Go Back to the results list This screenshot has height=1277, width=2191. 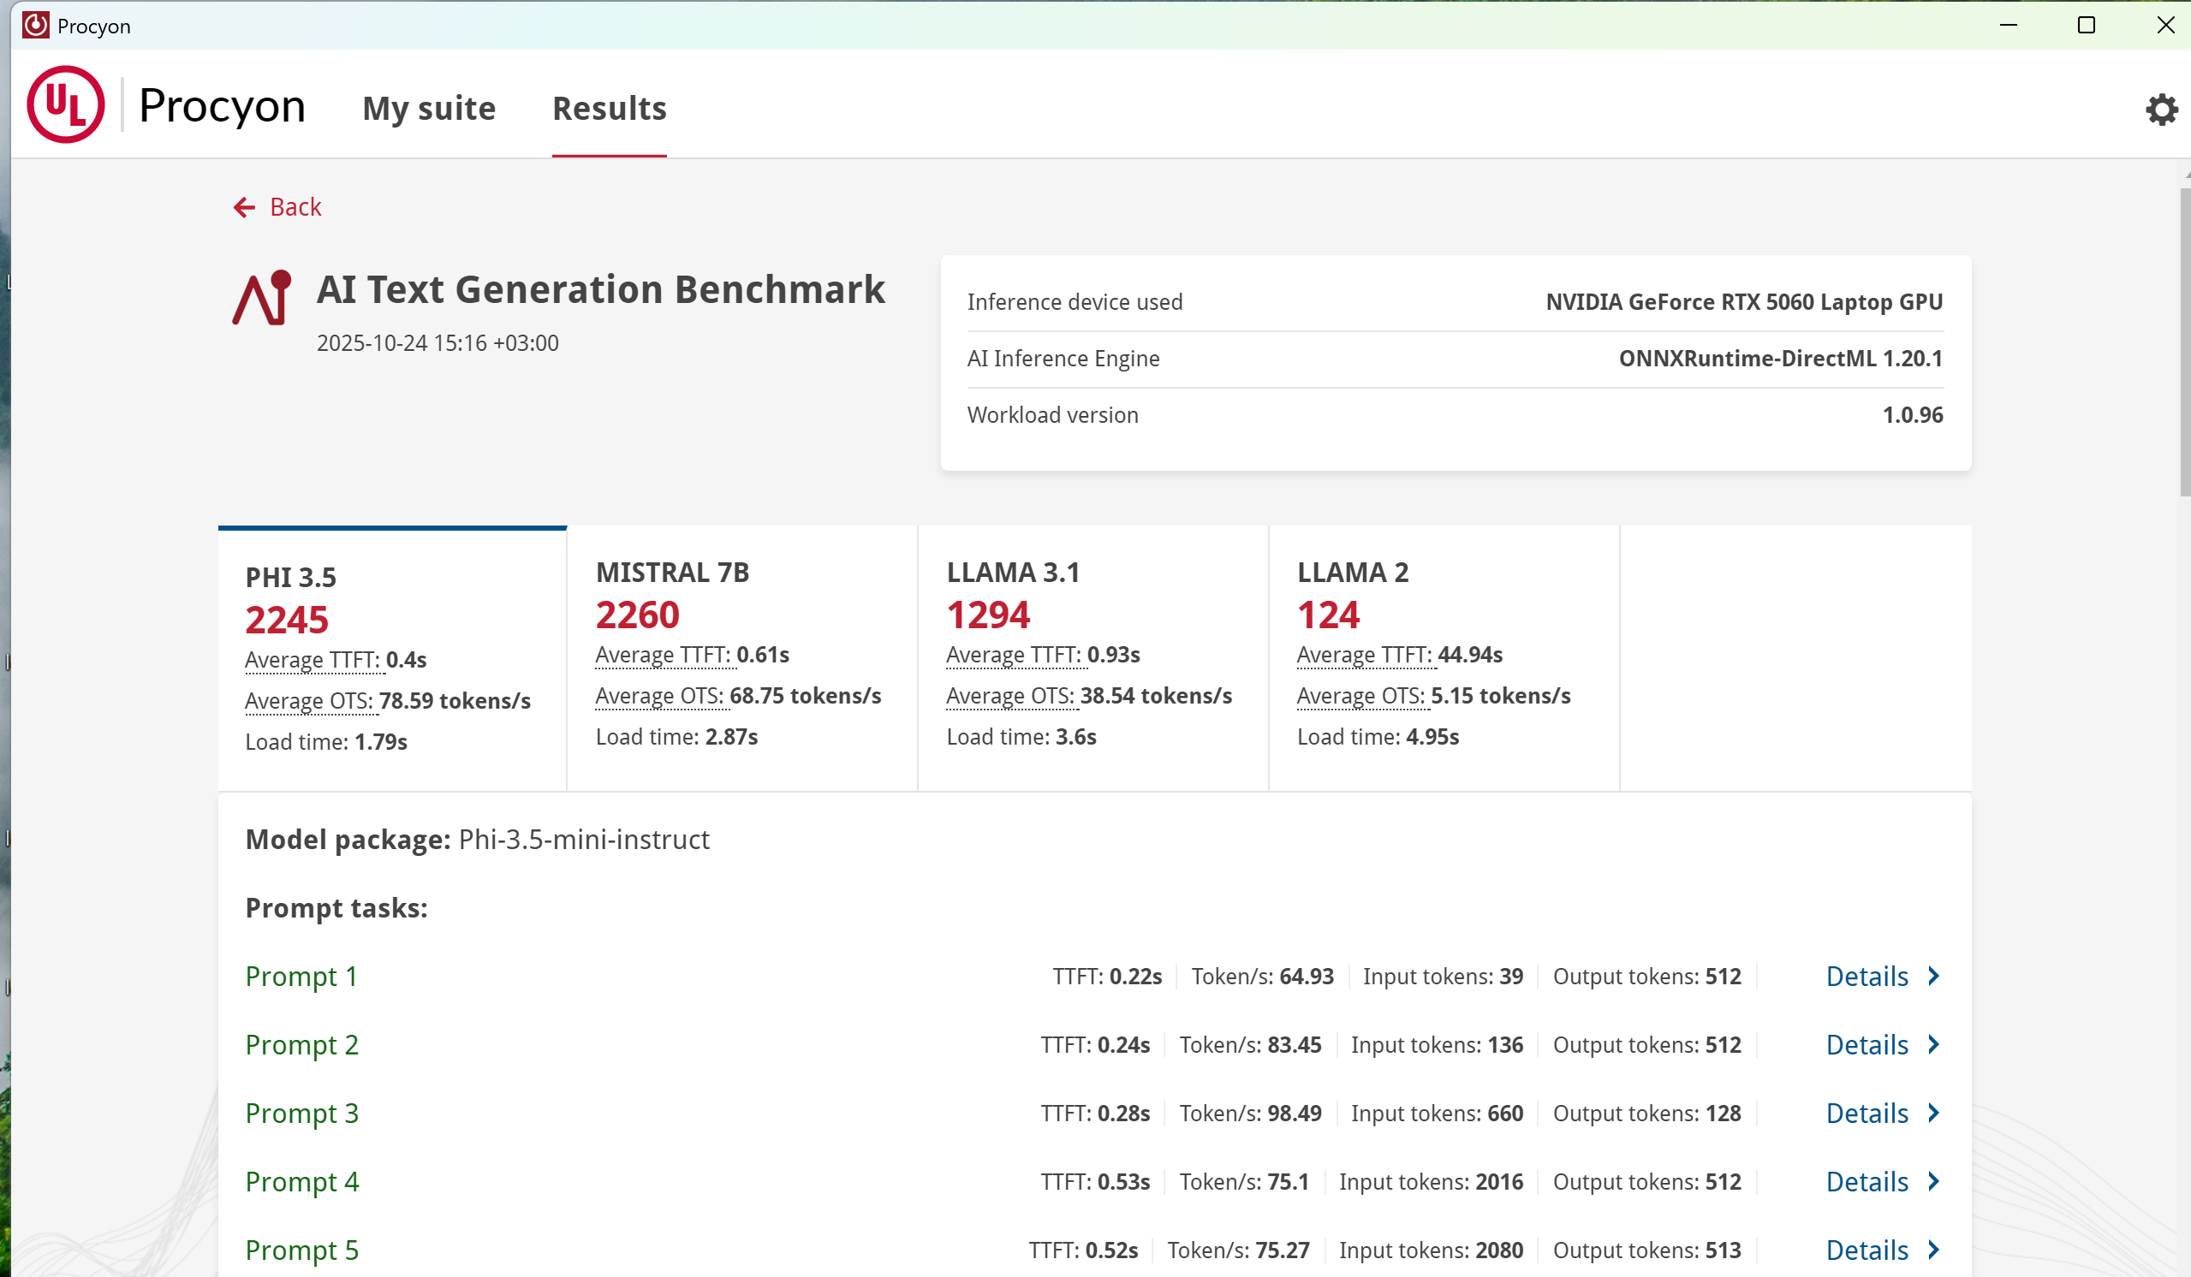point(295,207)
